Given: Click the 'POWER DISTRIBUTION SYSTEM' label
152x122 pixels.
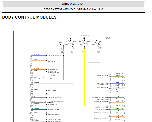Looking at the screenshot, I should [56, 94].
